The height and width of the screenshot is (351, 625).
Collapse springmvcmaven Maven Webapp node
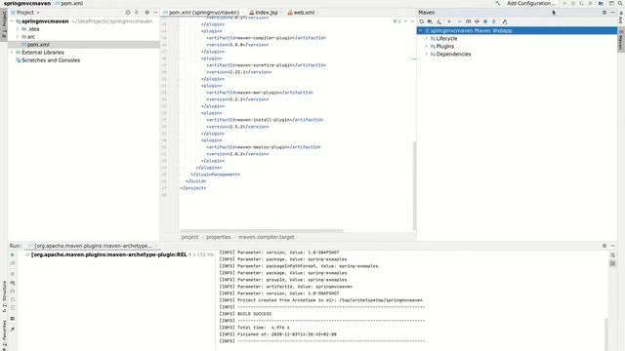pos(421,30)
